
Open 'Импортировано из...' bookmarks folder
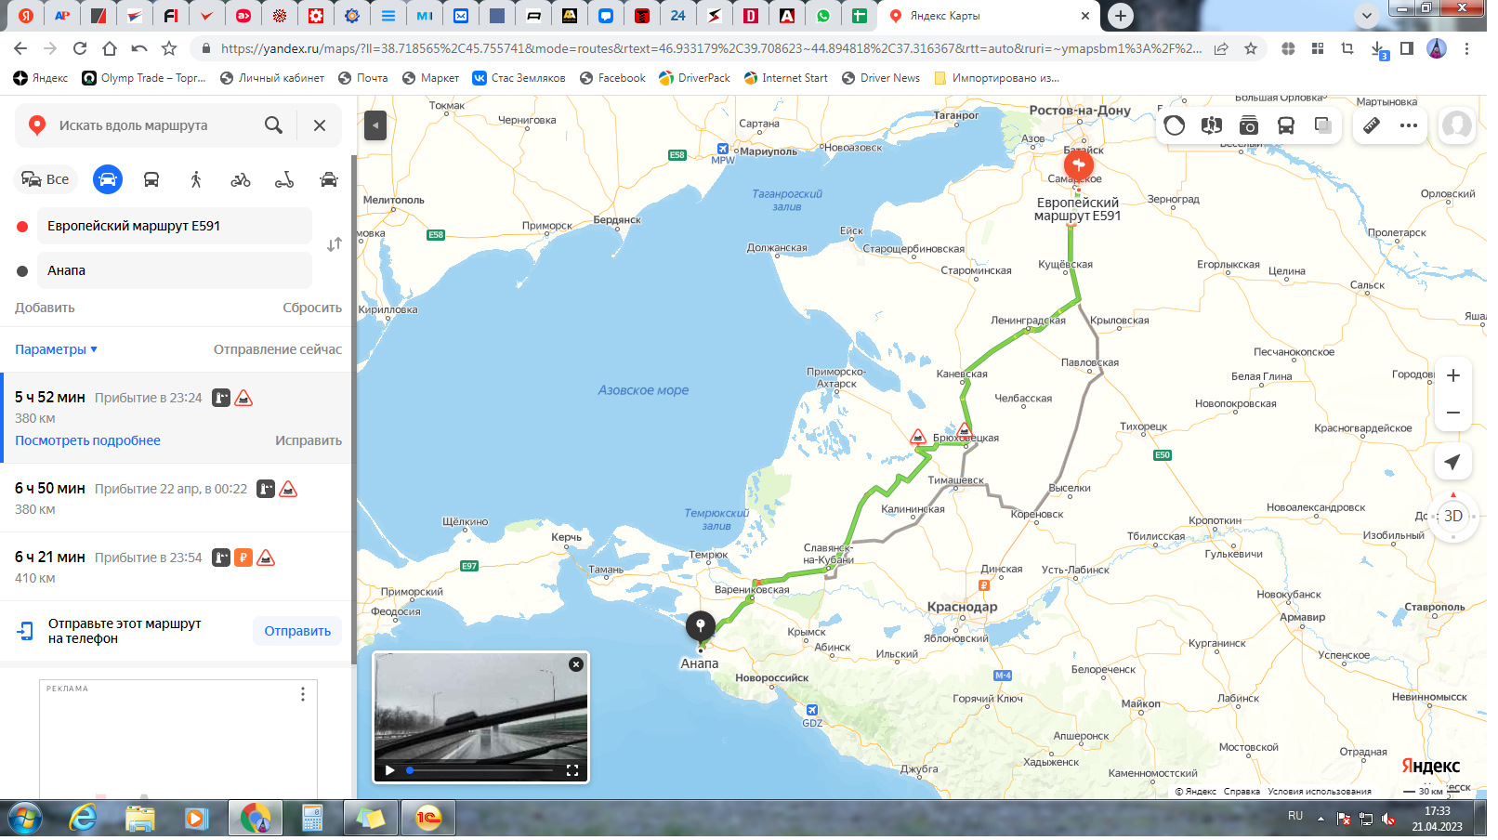pyautogui.click(x=996, y=78)
